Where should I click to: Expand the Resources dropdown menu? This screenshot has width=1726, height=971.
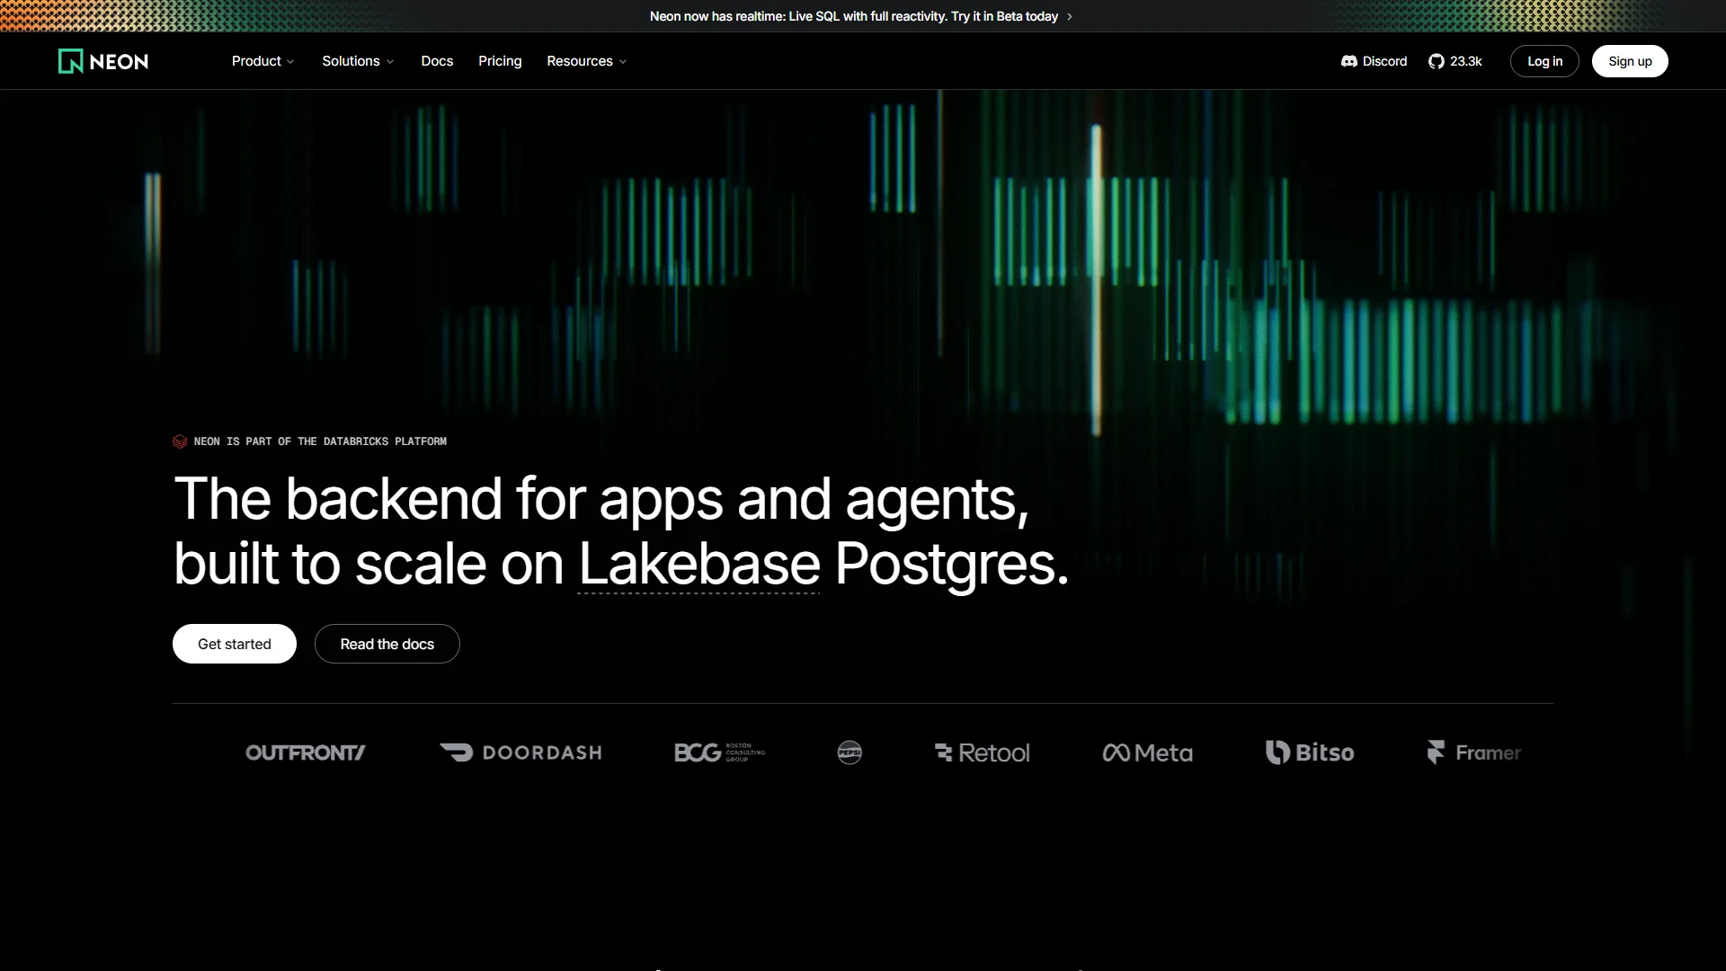(587, 61)
